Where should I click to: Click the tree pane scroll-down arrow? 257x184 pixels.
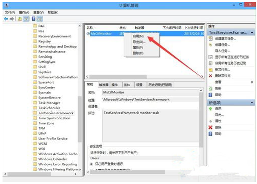[80, 170]
